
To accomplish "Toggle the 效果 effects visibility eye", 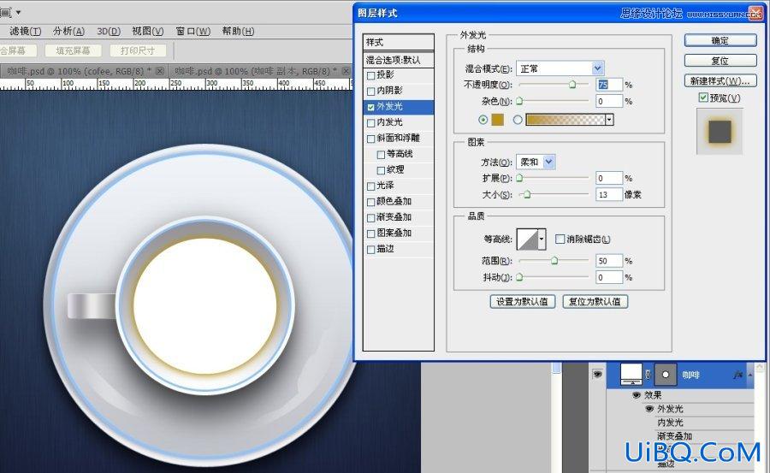I will coord(637,395).
